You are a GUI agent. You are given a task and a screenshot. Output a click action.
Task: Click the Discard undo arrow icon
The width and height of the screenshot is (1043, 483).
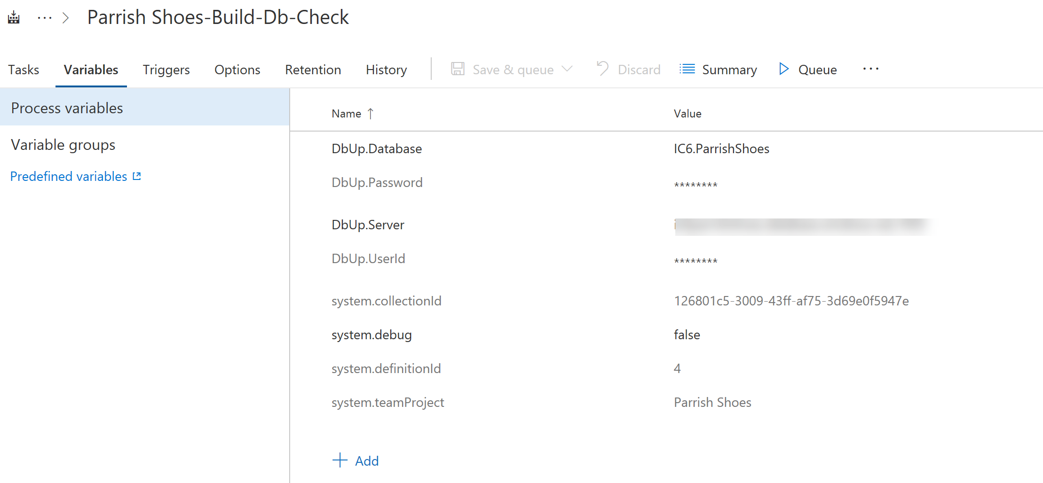pyautogui.click(x=602, y=69)
